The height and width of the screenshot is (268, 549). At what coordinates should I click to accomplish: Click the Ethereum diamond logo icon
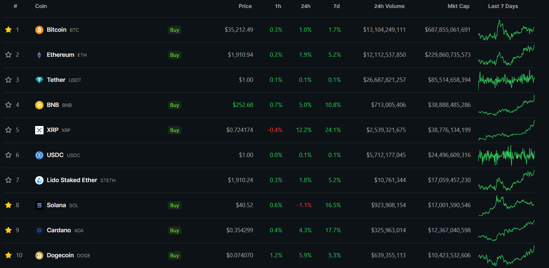tap(39, 55)
